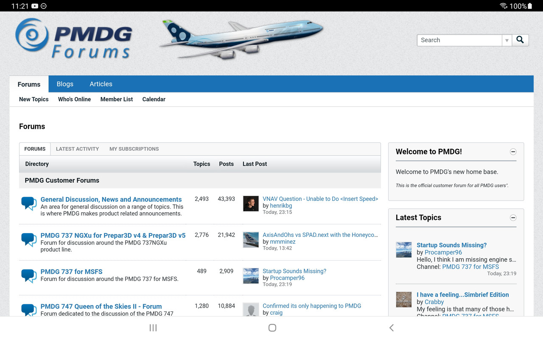The width and height of the screenshot is (543, 339).
Task: View Procamper96's profile in Latest Topics
Action: tap(443, 252)
